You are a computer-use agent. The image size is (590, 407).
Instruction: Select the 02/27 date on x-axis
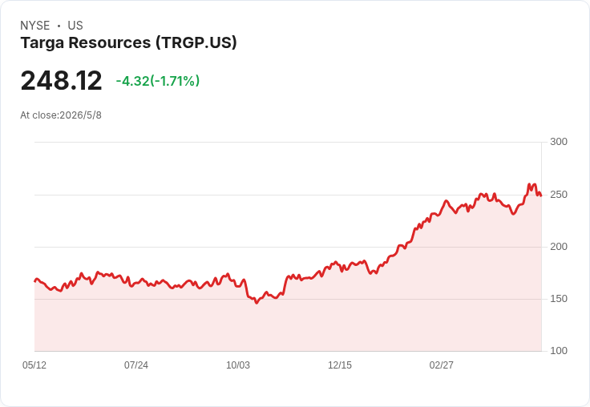[x=442, y=365]
